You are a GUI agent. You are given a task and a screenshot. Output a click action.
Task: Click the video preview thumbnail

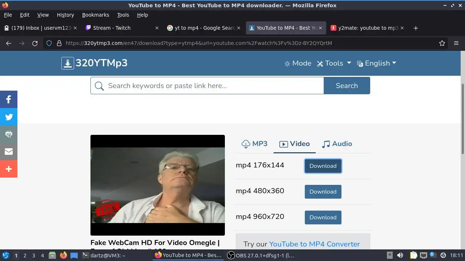point(158,185)
